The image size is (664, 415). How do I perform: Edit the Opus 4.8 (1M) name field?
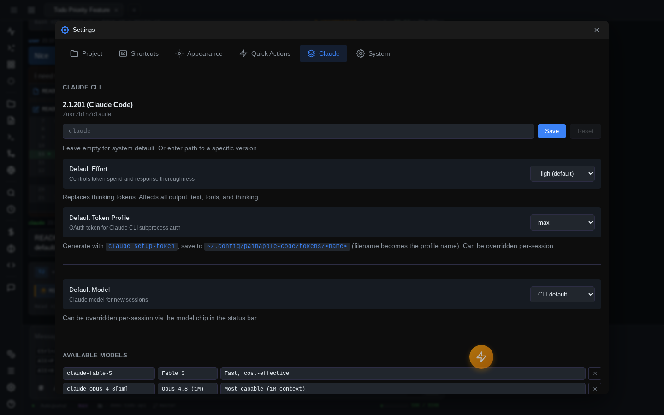pos(188,389)
